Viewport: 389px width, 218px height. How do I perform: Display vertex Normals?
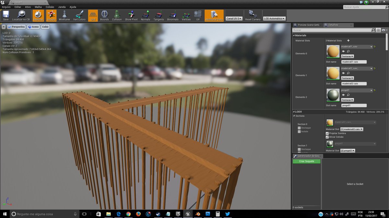146,16
